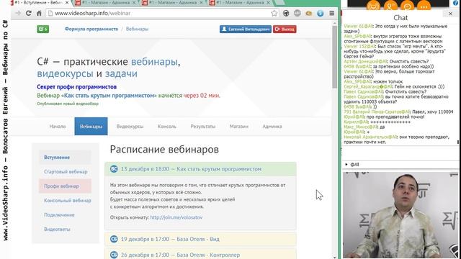This screenshot has height=259, width=461.
Task: Click the page scrollbar down arrow
Action: tap(334, 257)
